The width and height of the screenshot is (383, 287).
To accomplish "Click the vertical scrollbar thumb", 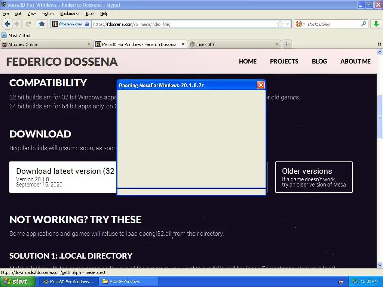I will click(x=380, y=117).
